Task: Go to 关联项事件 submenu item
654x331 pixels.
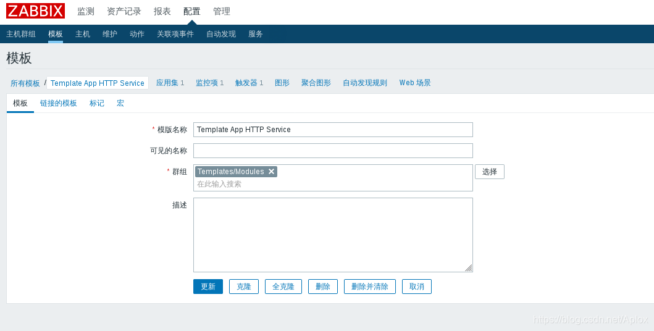Action: coord(175,34)
